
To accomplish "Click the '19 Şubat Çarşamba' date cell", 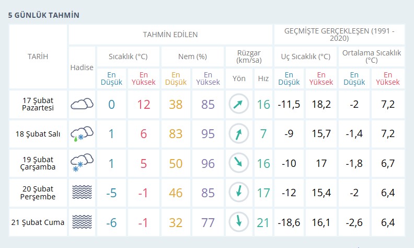I will point(38,163).
